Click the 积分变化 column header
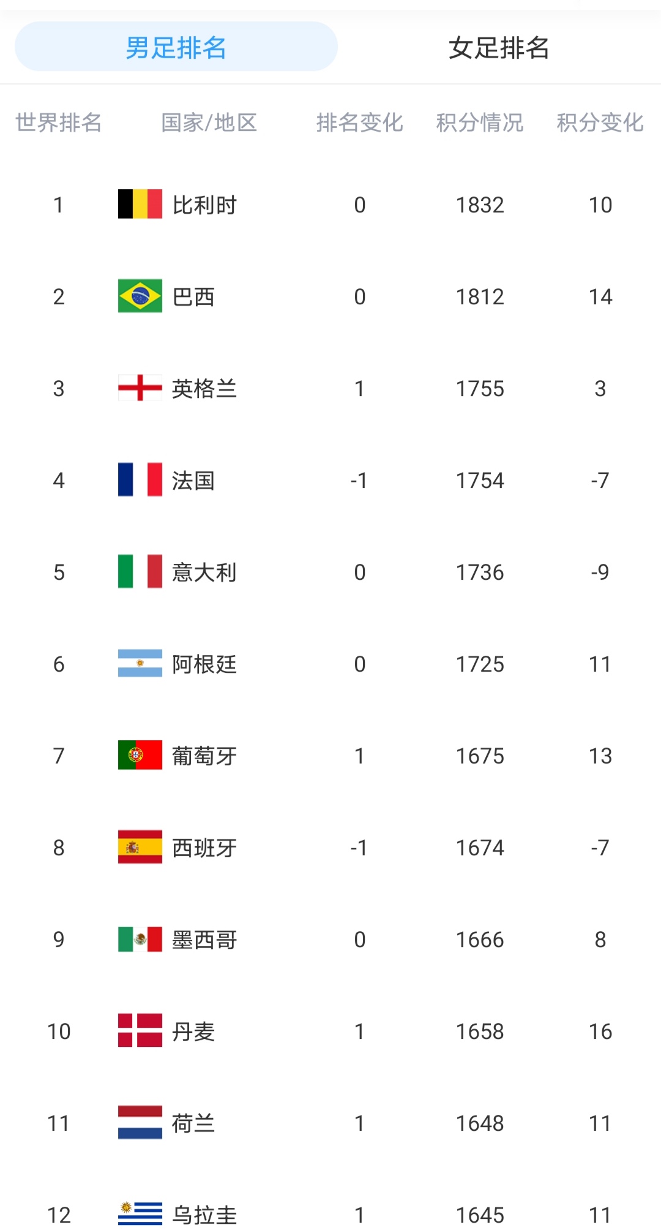Viewport: 661px width, 1230px height. click(600, 122)
